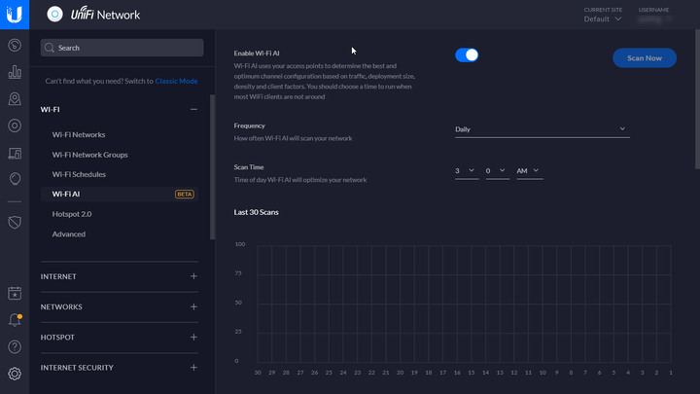Viewport: 700px width, 394px height.
Task: Click the Scan Time label
Action: [249, 167]
